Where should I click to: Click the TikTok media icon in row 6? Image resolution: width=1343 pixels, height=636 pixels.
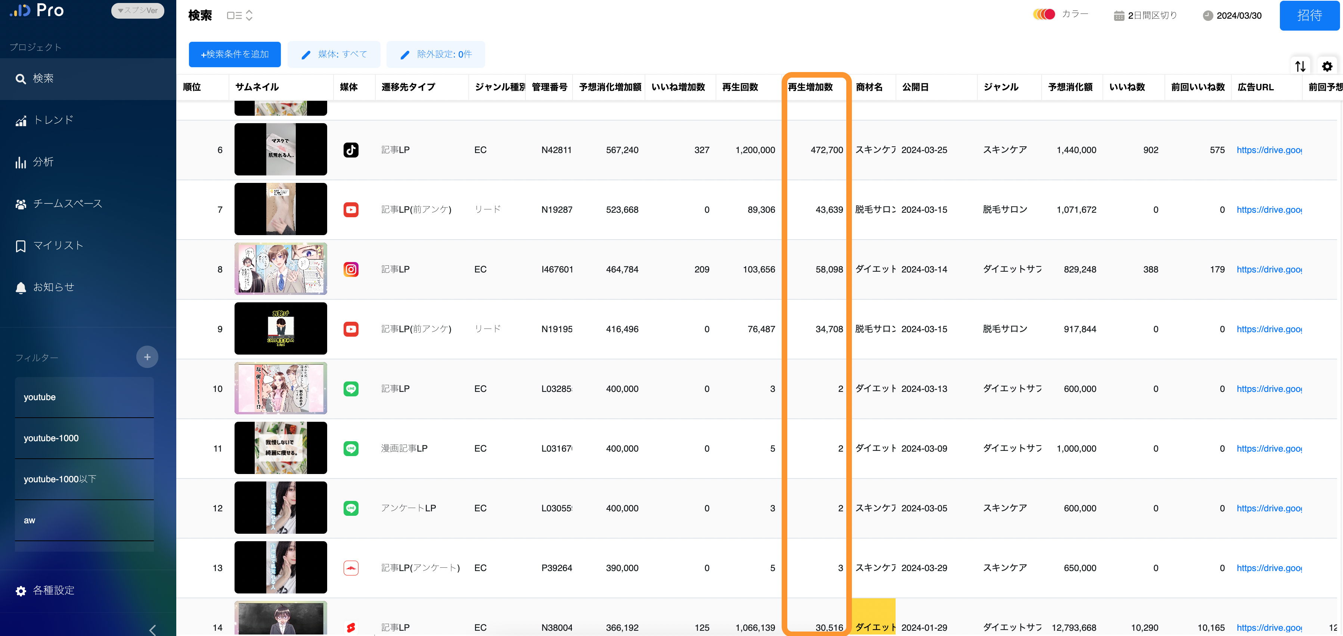click(x=351, y=150)
